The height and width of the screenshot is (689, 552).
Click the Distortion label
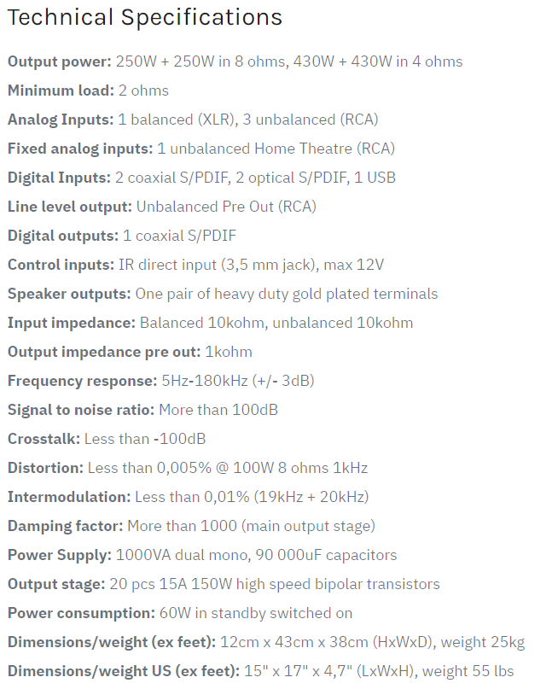[x=46, y=468]
